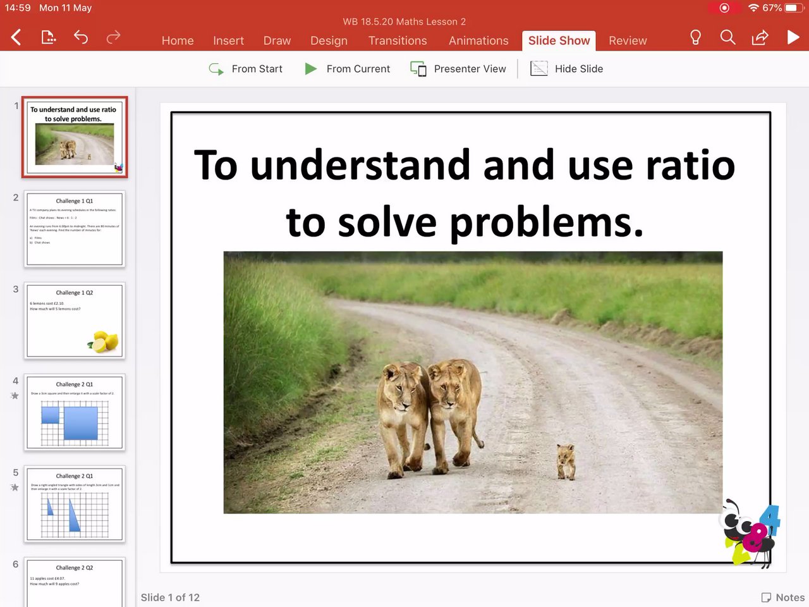Tap the Notes label
Image resolution: width=809 pixels, height=607 pixels.
point(790,598)
